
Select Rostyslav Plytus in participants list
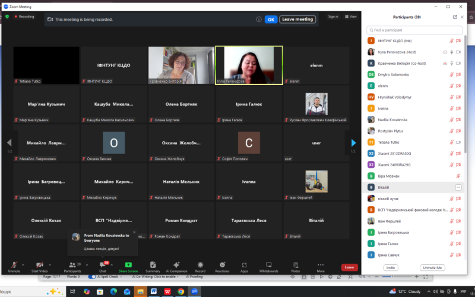click(414, 131)
